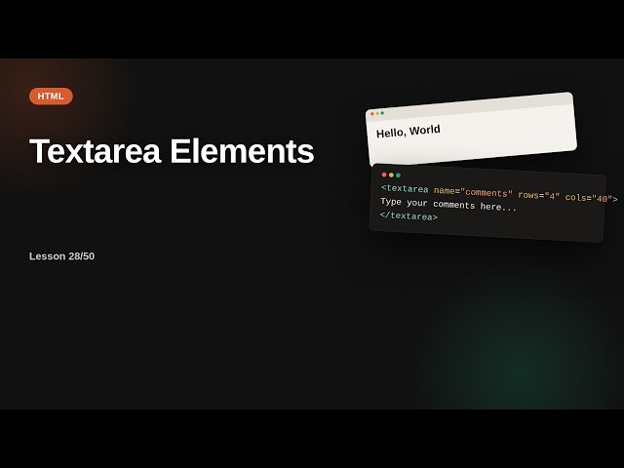Click the green dot in code window
Image resolution: width=624 pixels, height=468 pixels.
[x=398, y=175]
